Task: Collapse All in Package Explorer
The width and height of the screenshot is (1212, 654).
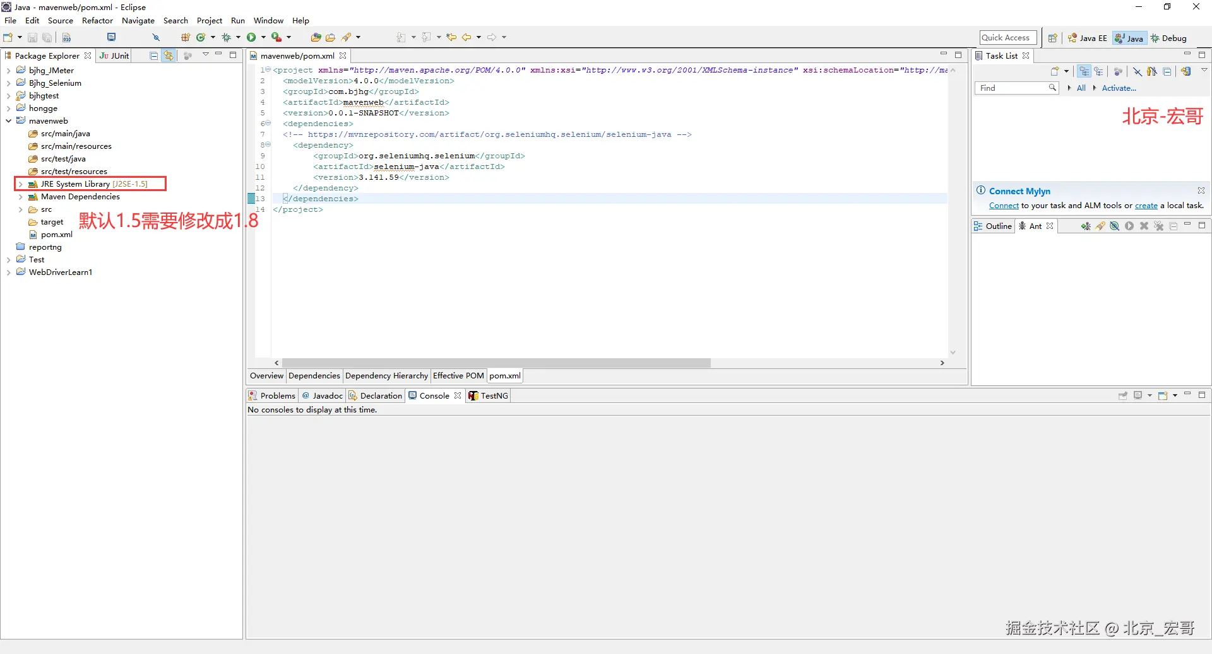Action: (x=153, y=56)
